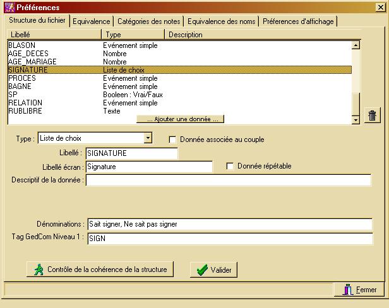
Task: Select the RELATION row
Action: click(x=179, y=103)
